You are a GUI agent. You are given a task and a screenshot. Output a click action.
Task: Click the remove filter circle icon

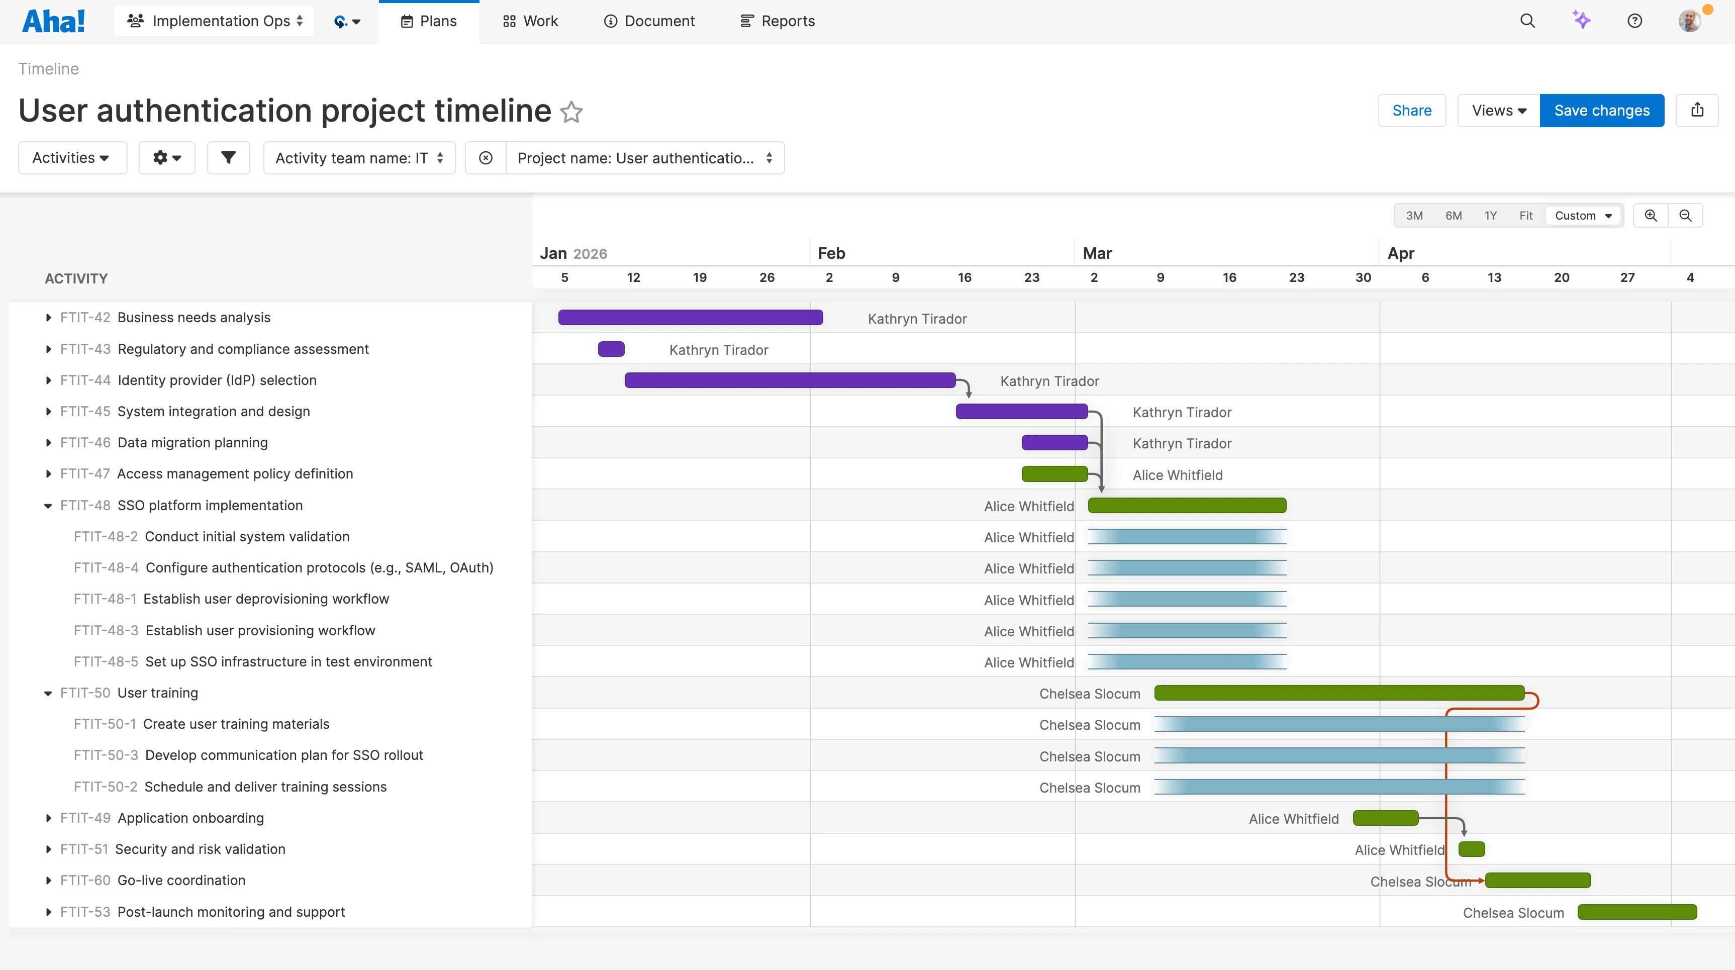coord(486,158)
